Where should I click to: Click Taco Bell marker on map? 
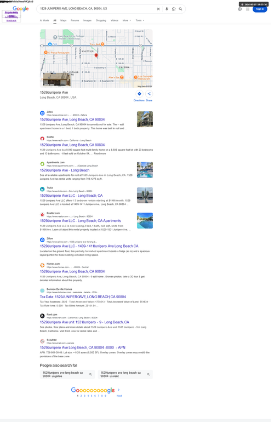[102, 44]
